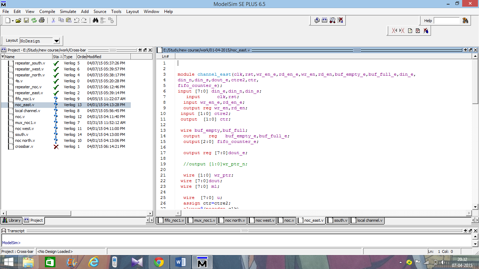Viewport: 479px width, 269px height.
Task: Open the Tools menu
Action: pyautogui.click(x=116, y=12)
